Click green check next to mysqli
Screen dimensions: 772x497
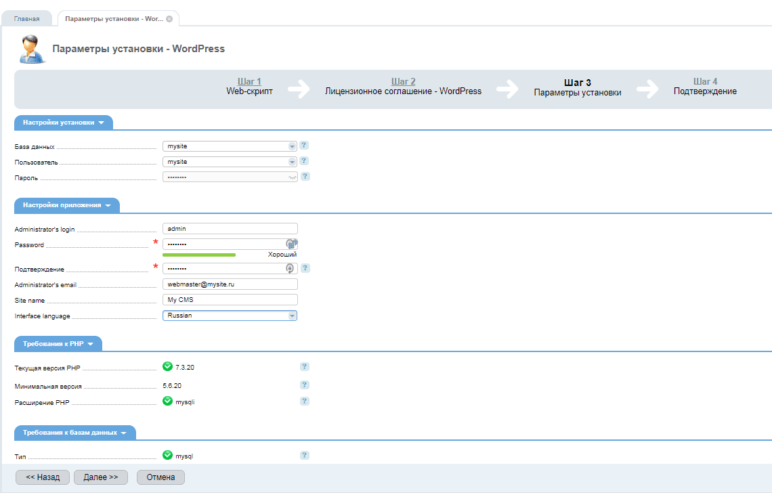coord(167,401)
